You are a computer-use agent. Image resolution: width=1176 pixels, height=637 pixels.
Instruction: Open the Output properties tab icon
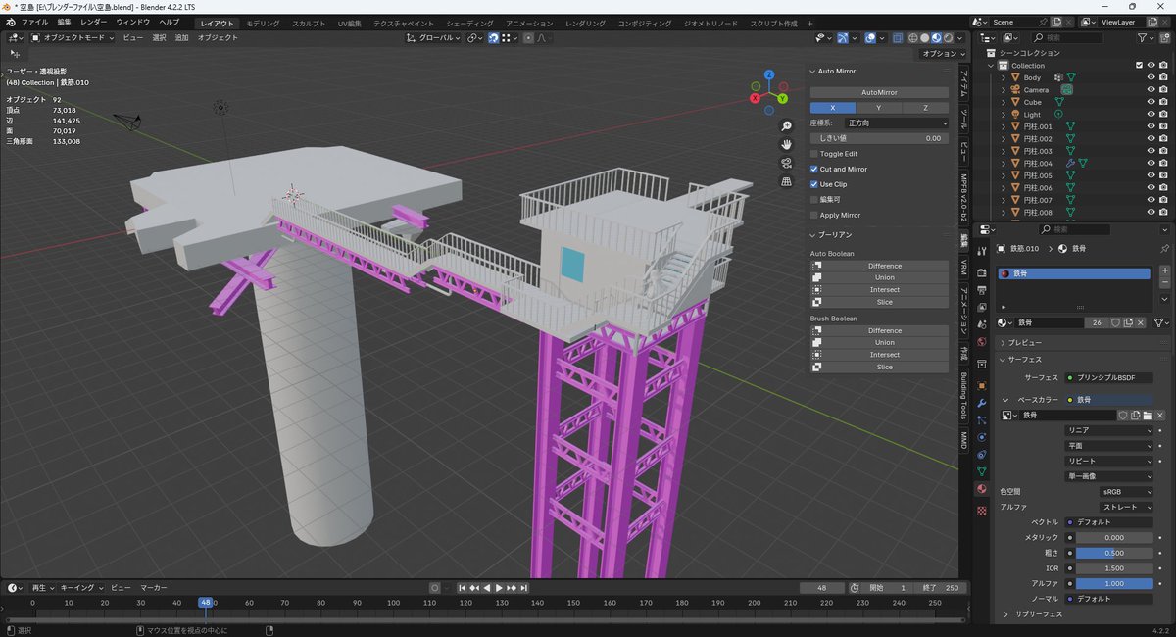[x=981, y=290]
